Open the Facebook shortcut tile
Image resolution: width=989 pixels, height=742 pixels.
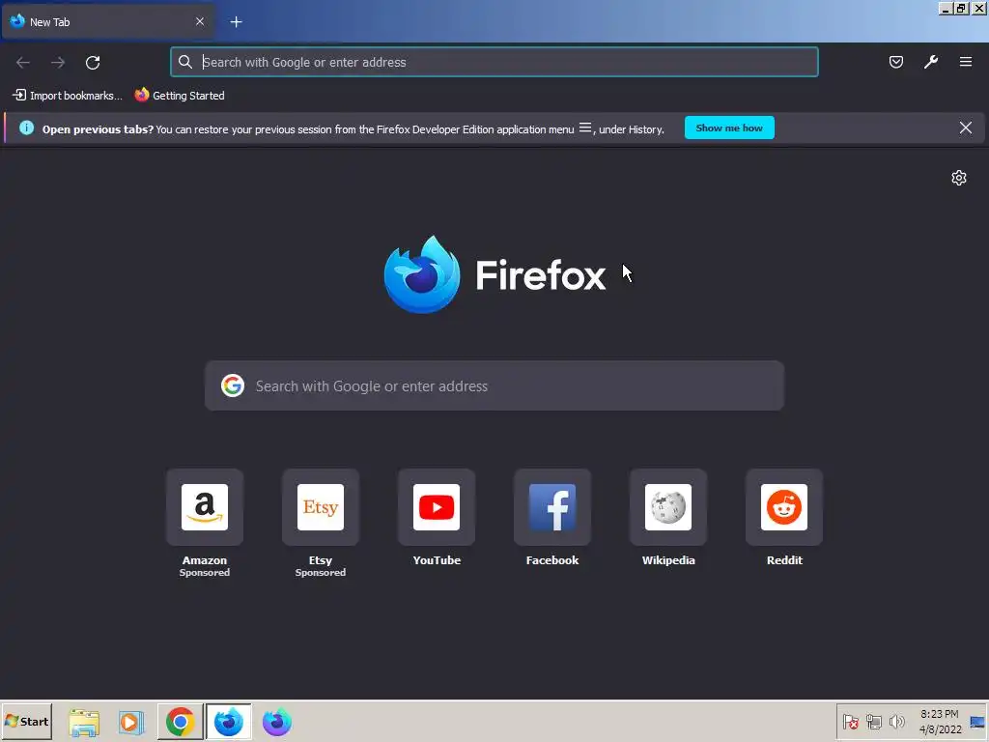tap(552, 507)
